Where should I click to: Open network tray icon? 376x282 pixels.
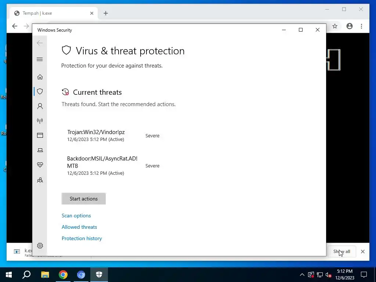click(320, 275)
